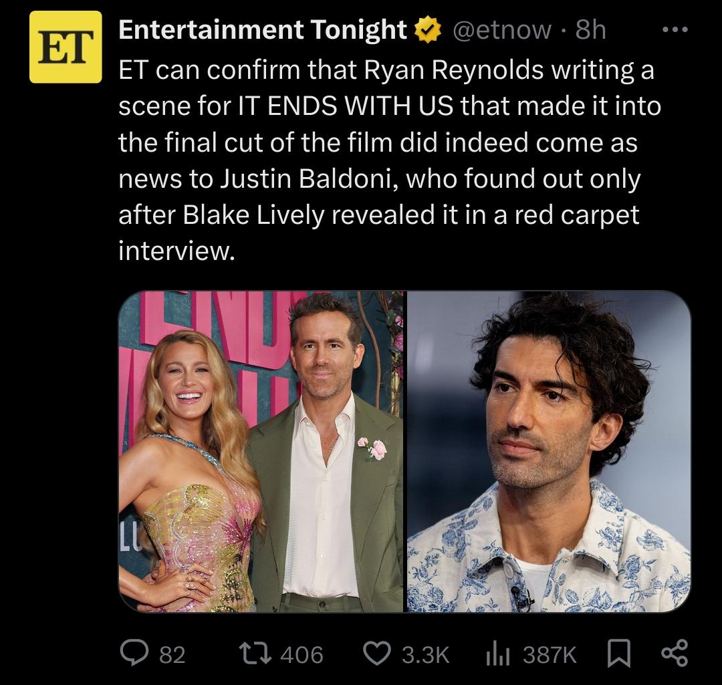722x685 pixels.
Task: Click the 82 replies count
Action: point(172,654)
